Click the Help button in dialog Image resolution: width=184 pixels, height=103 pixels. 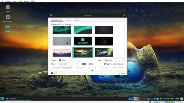54,73
